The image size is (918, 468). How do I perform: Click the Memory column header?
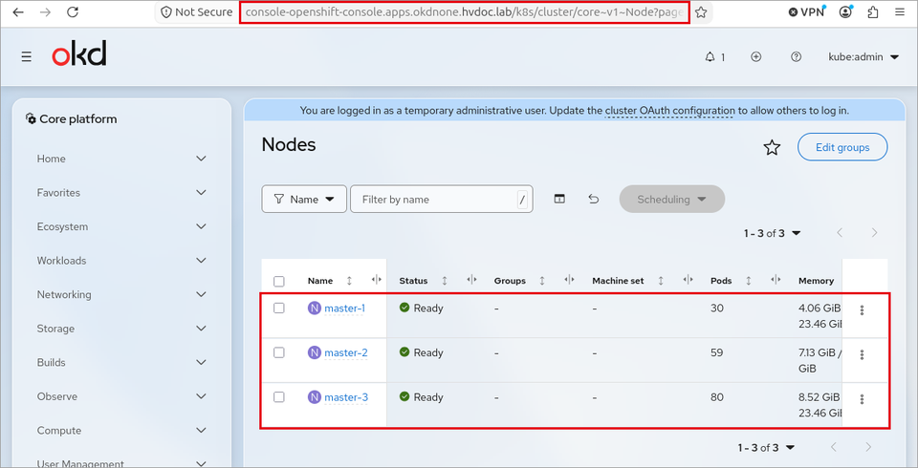click(x=816, y=281)
